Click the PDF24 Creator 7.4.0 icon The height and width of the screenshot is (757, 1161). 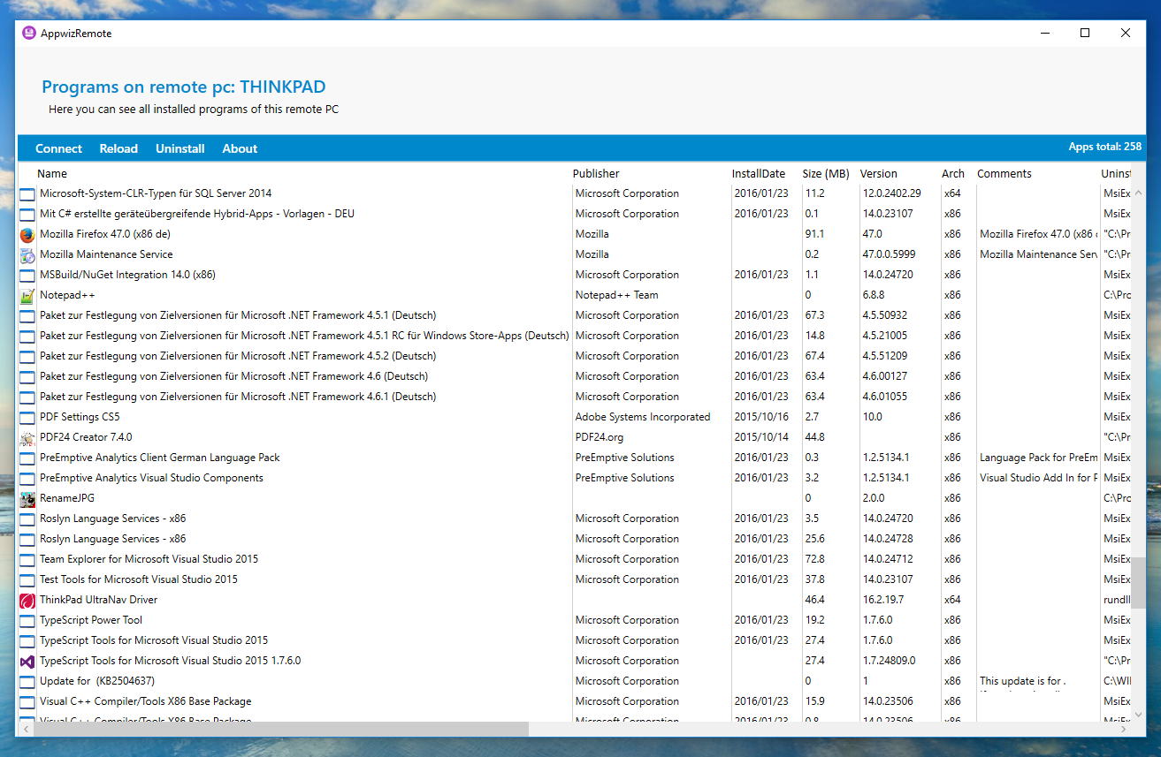pos(27,437)
